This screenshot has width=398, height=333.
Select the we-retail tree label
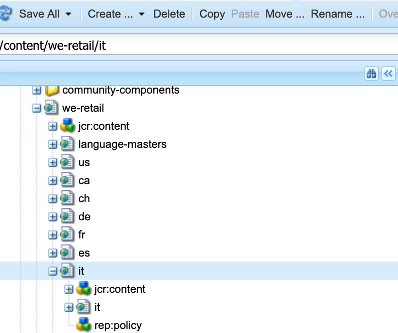(x=83, y=108)
